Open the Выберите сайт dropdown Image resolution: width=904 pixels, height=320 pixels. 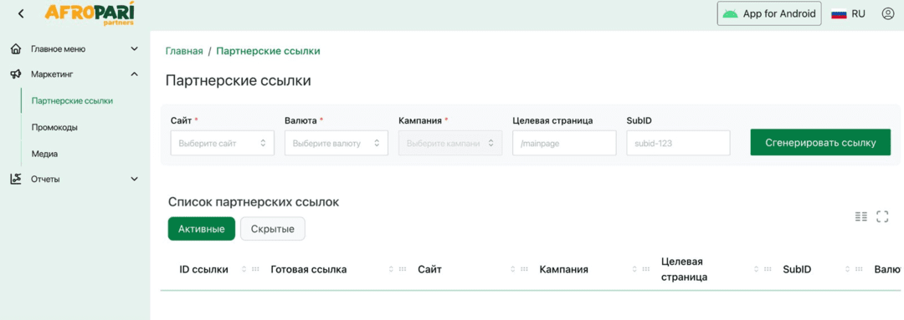point(222,143)
